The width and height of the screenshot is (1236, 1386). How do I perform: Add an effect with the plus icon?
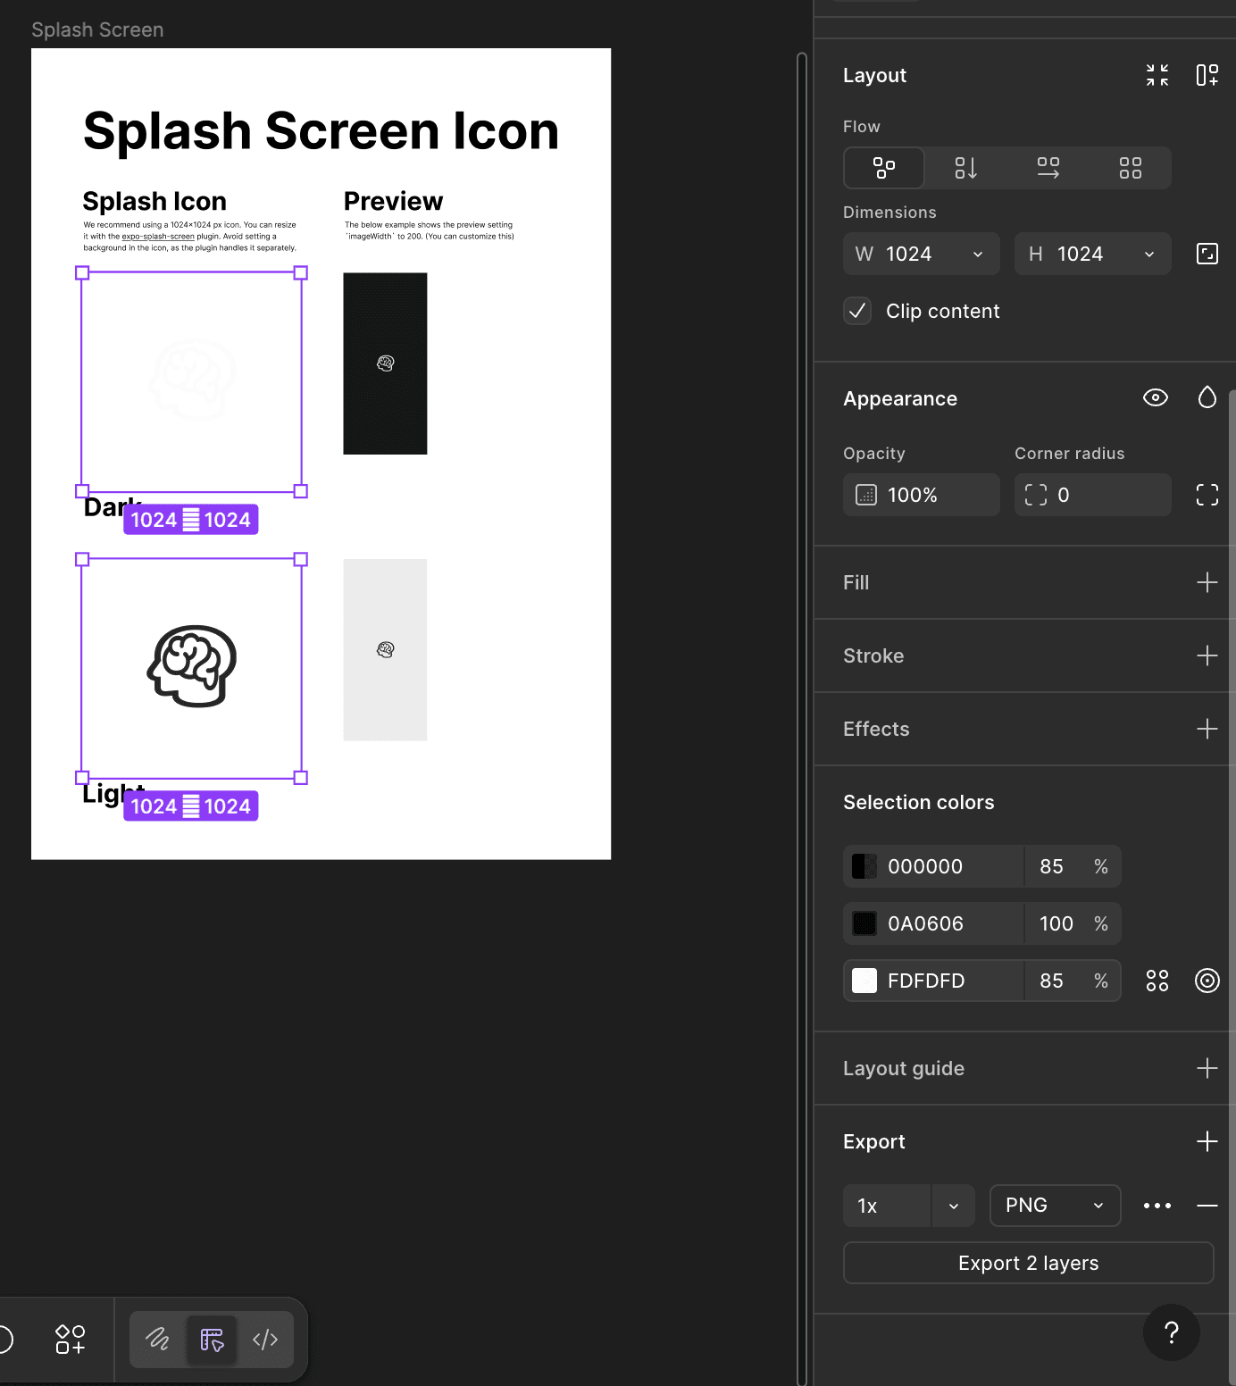1207,729
